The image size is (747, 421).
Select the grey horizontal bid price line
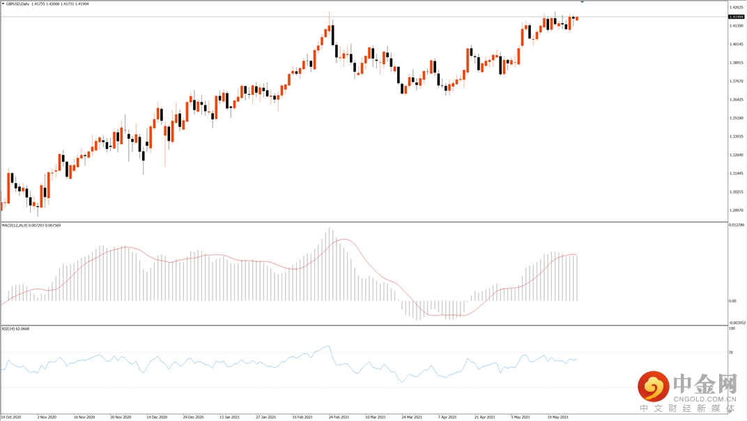tap(364, 17)
